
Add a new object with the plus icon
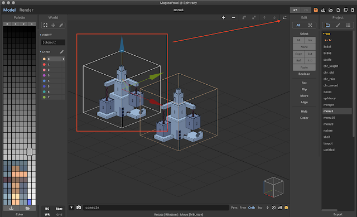[x=224, y=17]
